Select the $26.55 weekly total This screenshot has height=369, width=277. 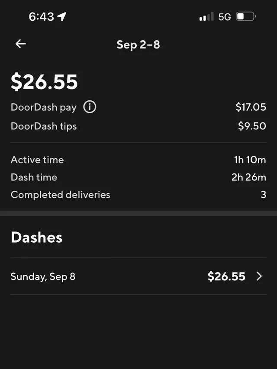click(x=44, y=82)
